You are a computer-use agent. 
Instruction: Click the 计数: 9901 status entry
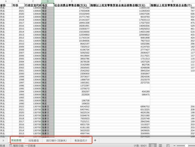140,145
